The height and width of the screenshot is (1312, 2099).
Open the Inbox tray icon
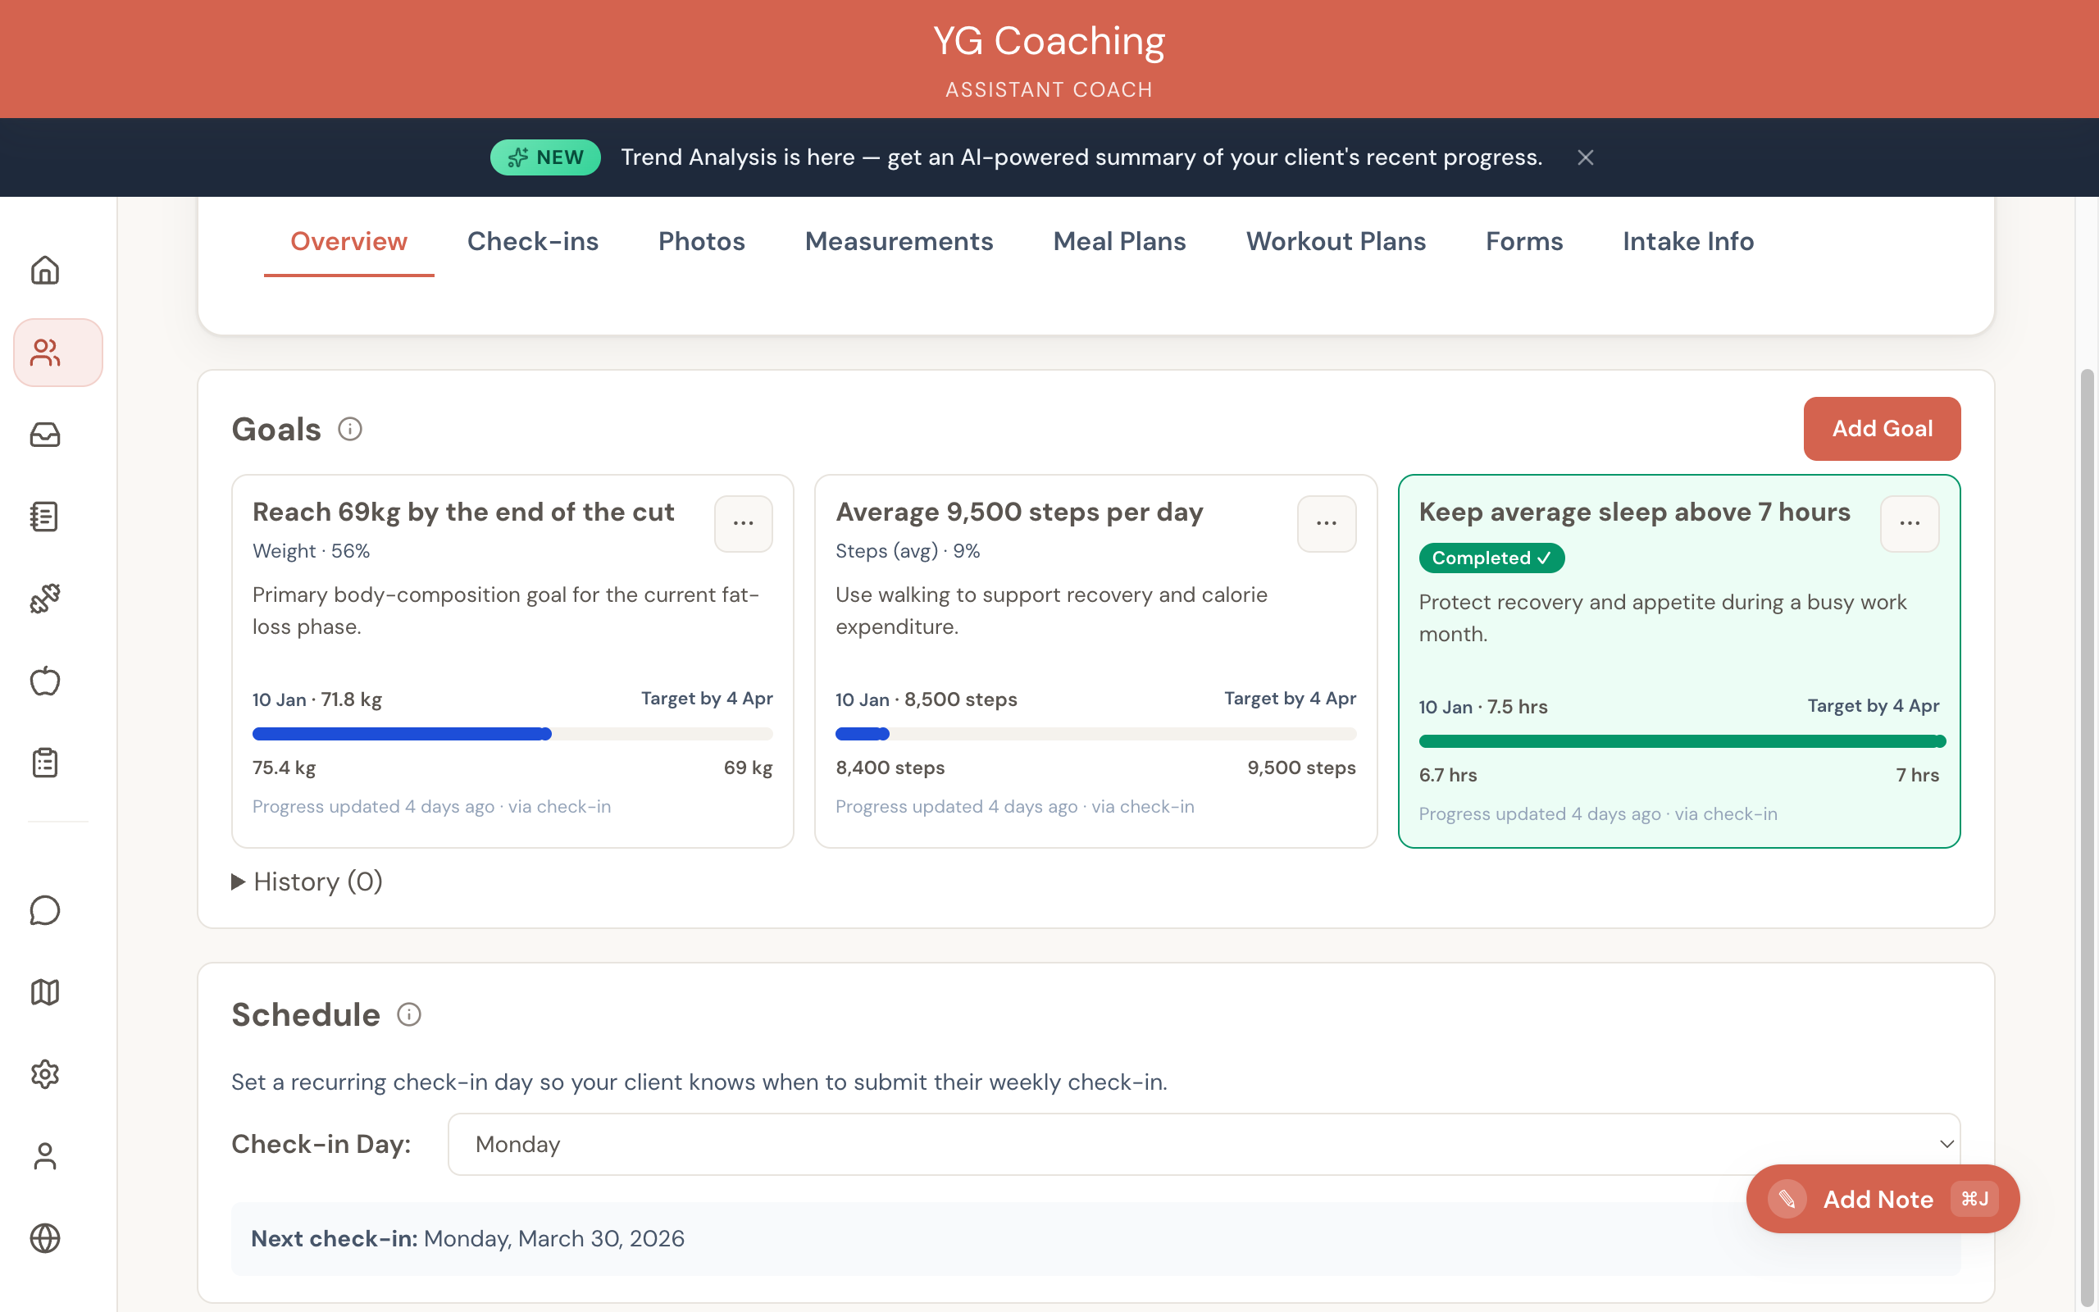coord(44,435)
